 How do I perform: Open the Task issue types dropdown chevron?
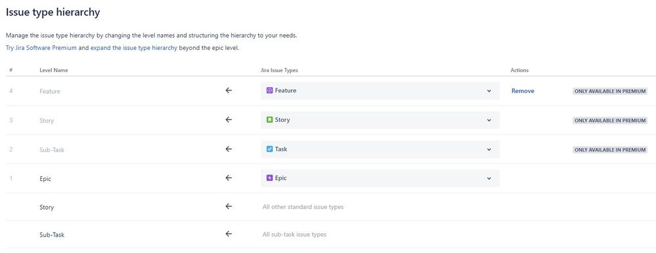(489, 149)
